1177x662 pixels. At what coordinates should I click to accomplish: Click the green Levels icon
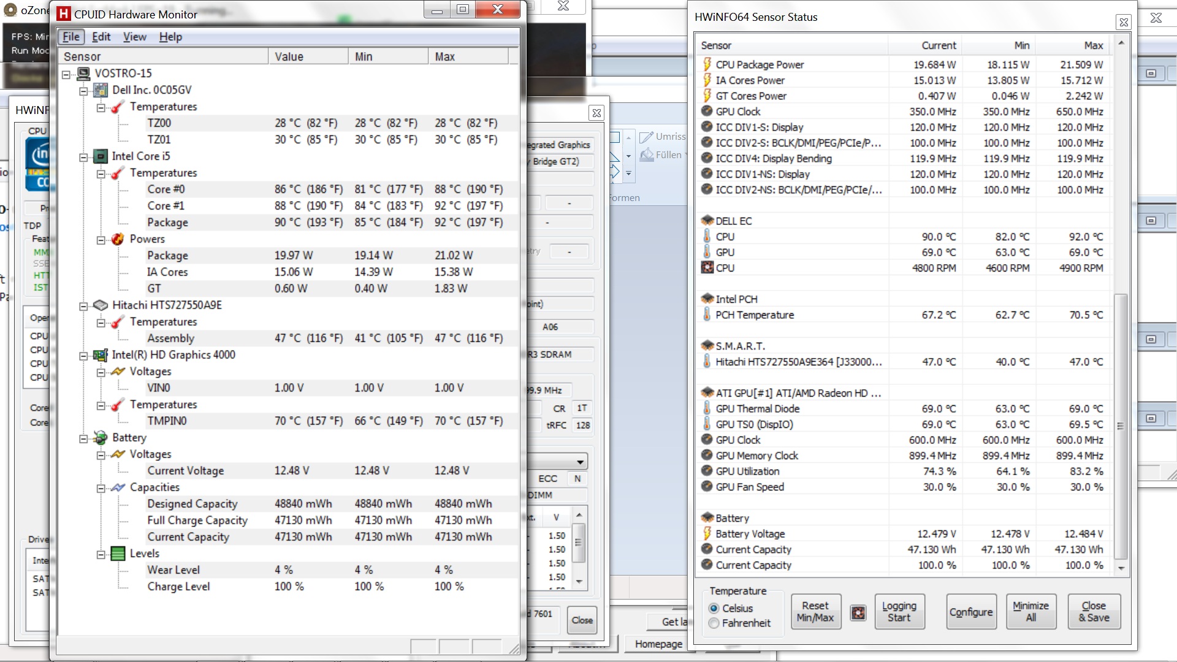click(x=118, y=554)
